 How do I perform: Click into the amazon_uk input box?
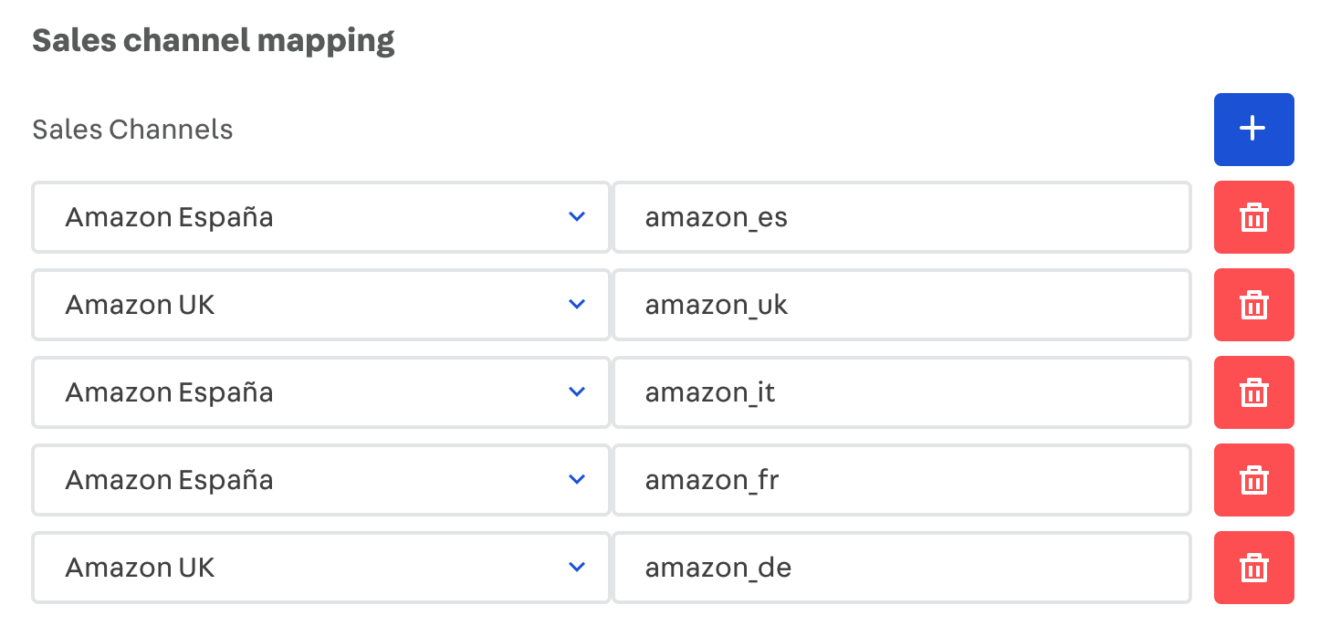[x=901, y=305]
